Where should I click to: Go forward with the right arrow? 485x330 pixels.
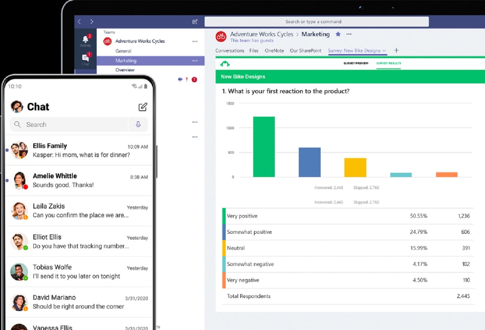tap(92, 22)
